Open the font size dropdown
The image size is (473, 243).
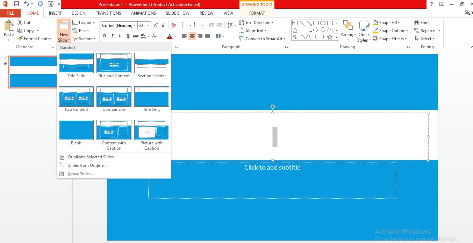pos(149,26)
